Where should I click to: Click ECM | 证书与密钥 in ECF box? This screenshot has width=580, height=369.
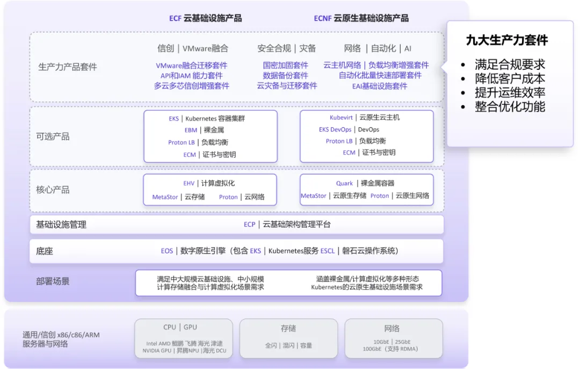click(x=209, y=154)
